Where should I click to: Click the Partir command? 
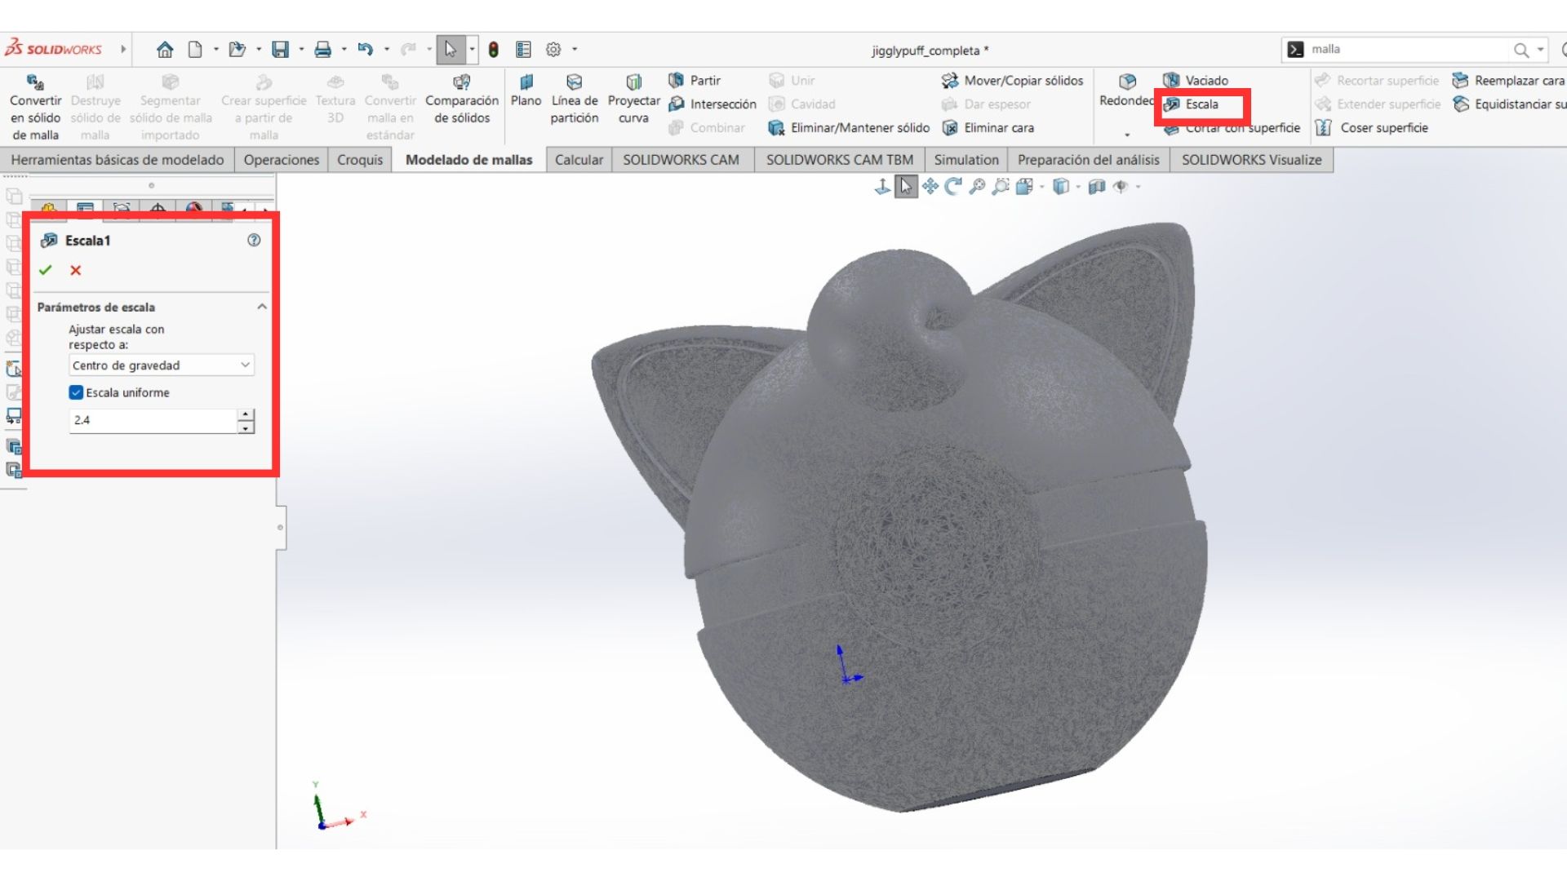click(x=695, y=81)
